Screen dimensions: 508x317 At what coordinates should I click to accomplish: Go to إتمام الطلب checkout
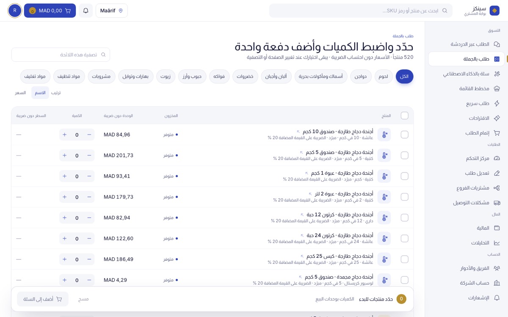tap(467, 133)
